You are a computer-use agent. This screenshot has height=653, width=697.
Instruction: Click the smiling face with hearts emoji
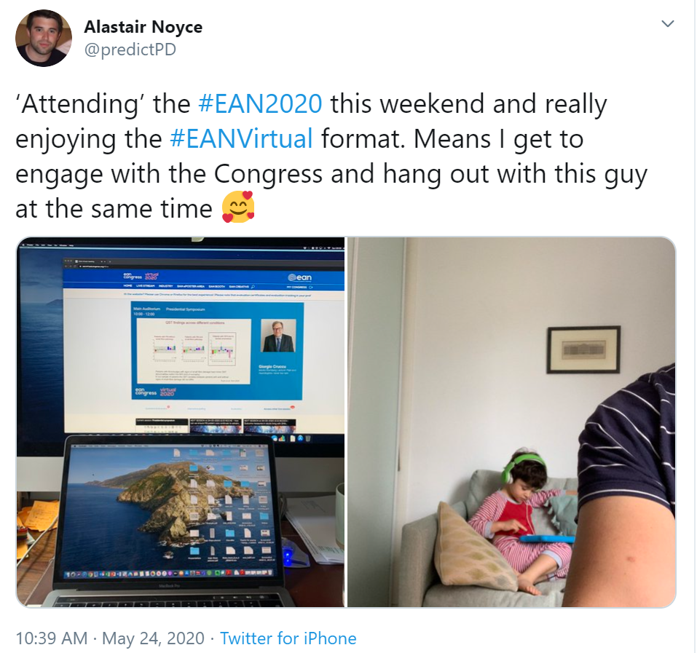coord(238,207)
